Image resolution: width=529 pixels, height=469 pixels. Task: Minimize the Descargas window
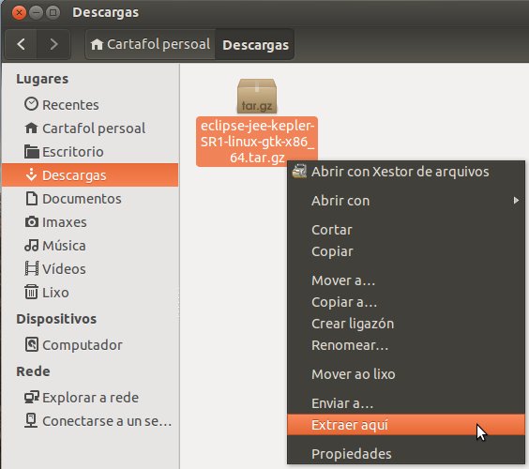point(36,13)
